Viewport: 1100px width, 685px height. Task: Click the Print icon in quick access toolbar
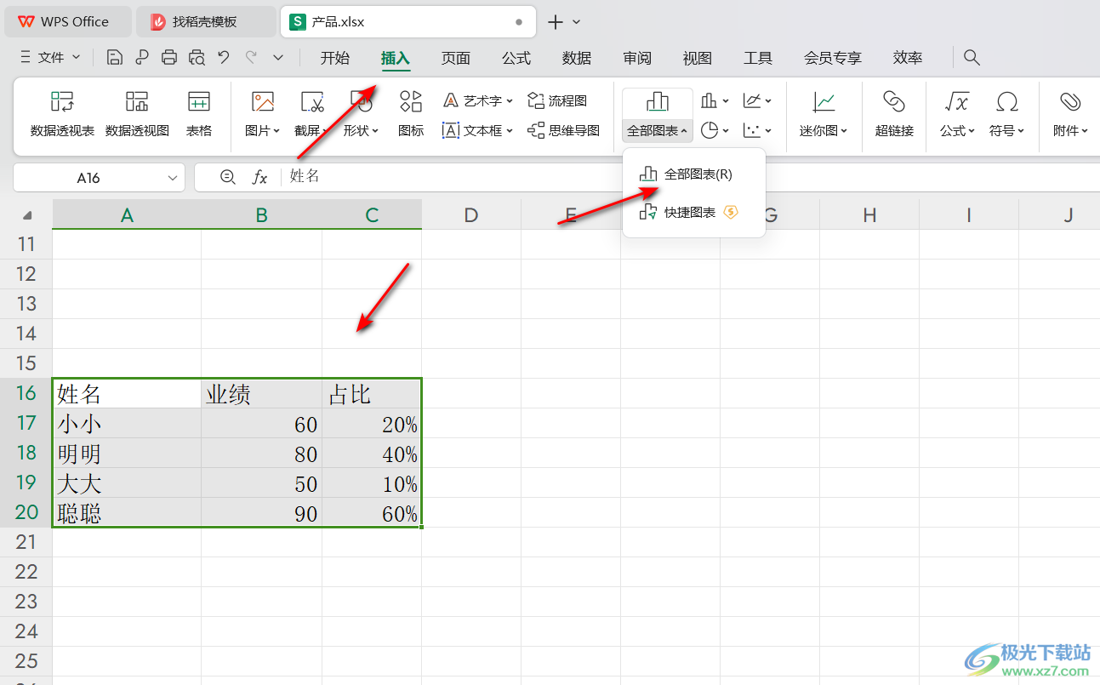tap(169, 58)
